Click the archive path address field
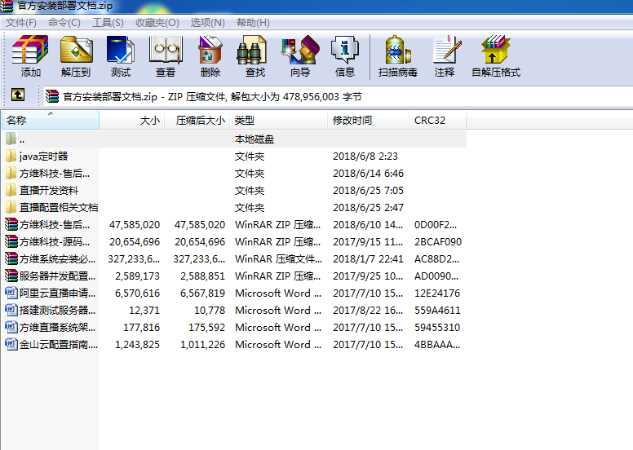This screenshot has height=450, width=633. point(339,96)
